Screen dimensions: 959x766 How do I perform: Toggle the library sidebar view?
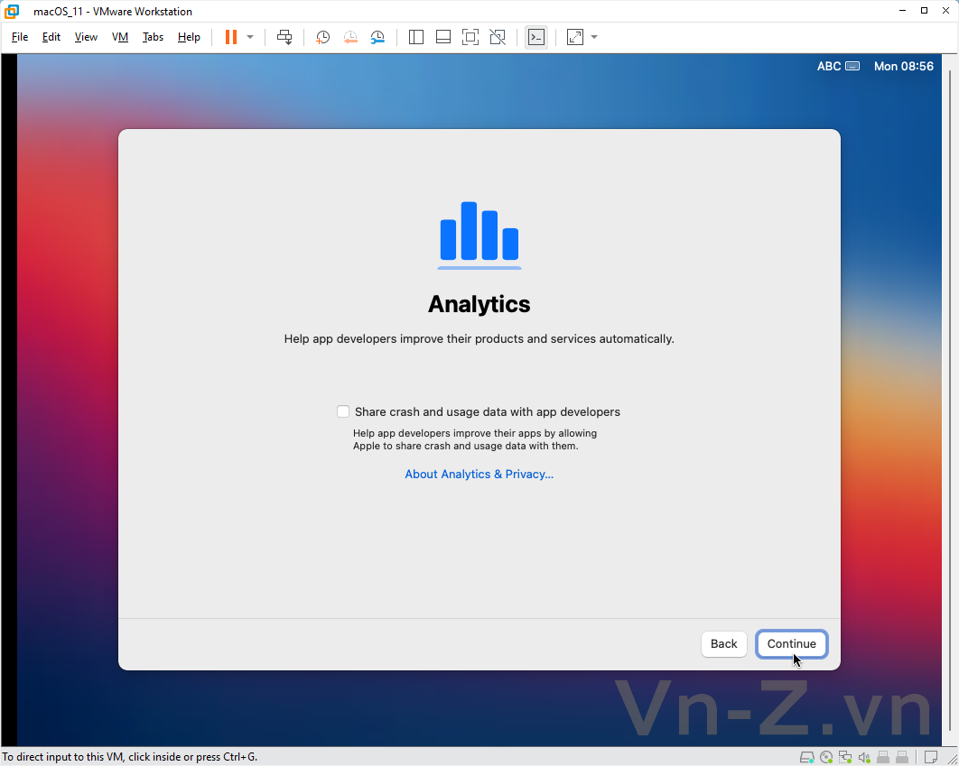tap(416, 37)
